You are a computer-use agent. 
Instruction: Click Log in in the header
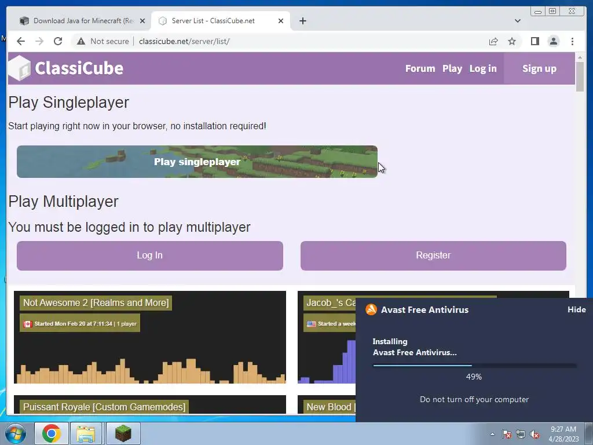pos(483,68)
